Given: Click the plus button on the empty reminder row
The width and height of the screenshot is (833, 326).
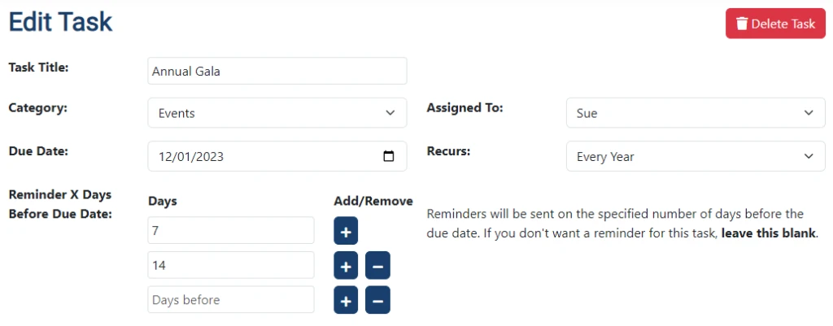Looking at the screenshot, I should pyautogui.click(x=346, y=301).
